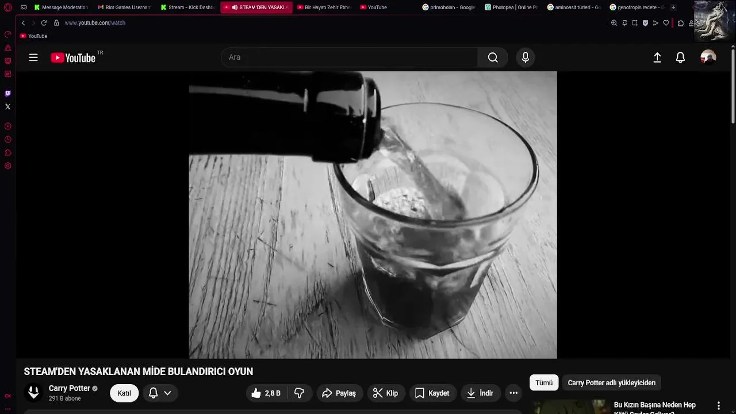The image size is (736, 414).
Task: Click the page vertical scrollbar
Action: 733,86
